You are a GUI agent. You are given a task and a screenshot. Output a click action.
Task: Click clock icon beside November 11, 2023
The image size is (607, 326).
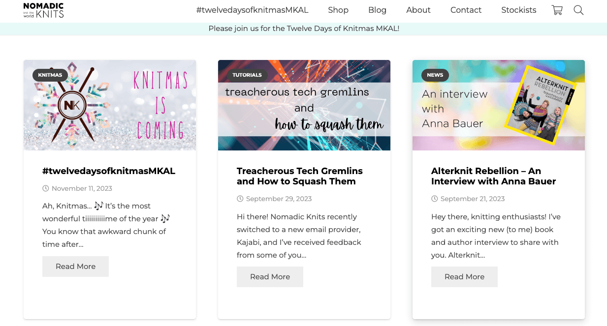(46, 188)
